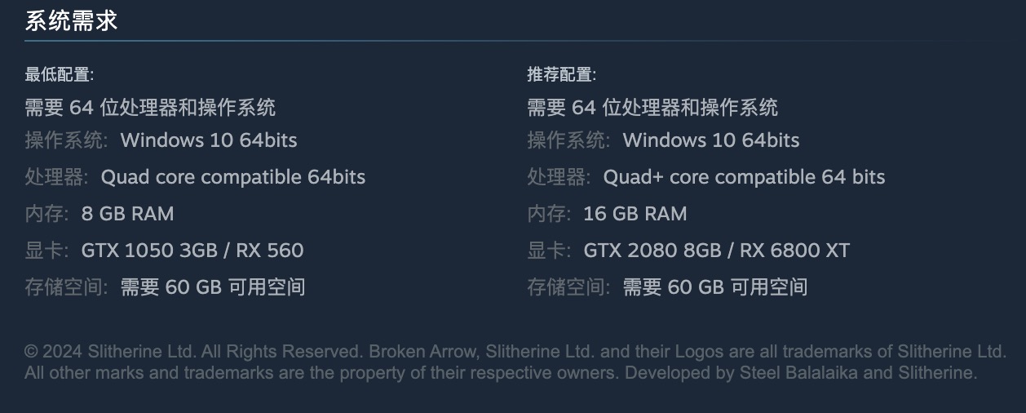The image size is (1026, 413).
Task: Click the 系统需求 section heading
Action: pyautogui.click(x=71, y=21)
